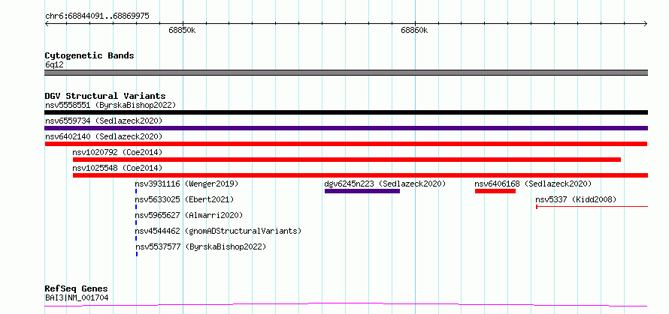Click the nsv6559734 (Sedlazeck2020) label
Image resolution: width=669 pixels, height=314 pixels.
[104, 121]
